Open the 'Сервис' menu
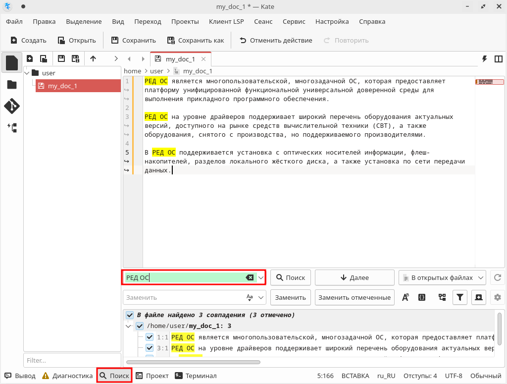 click(x=294, y=21)
